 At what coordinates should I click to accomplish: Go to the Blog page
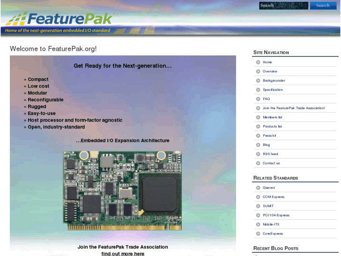266,145
